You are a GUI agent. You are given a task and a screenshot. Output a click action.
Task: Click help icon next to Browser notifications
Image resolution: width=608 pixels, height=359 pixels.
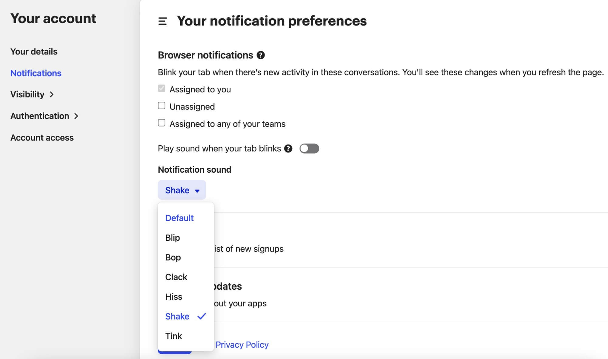pyautogui.click(x=261, y=55)
